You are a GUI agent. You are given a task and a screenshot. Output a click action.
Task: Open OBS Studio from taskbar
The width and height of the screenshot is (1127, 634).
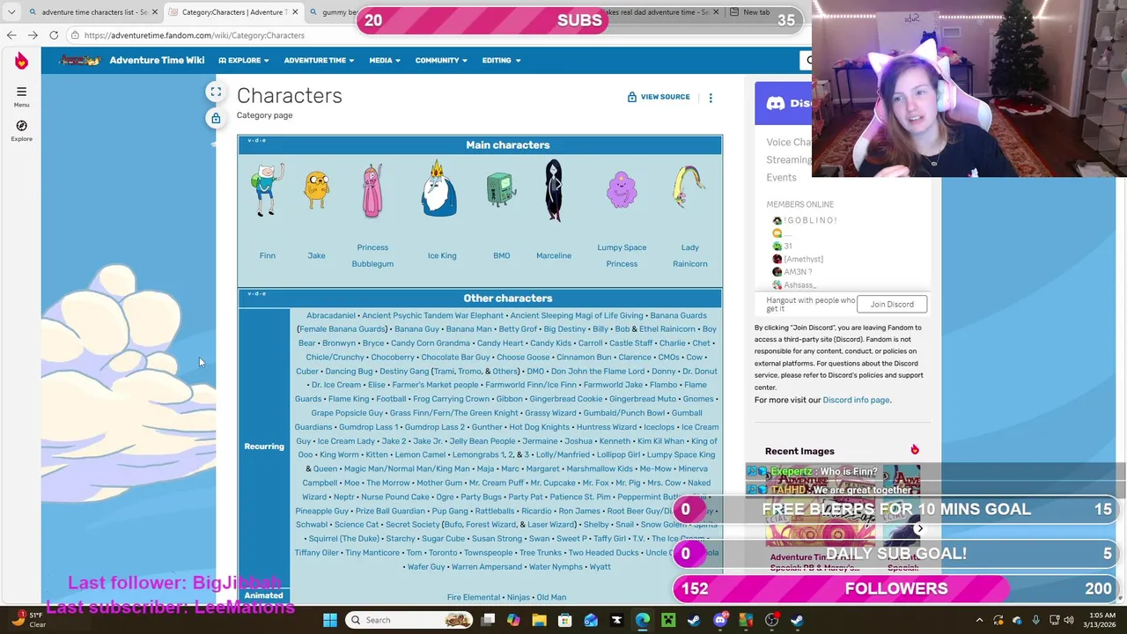click(771, 620)
